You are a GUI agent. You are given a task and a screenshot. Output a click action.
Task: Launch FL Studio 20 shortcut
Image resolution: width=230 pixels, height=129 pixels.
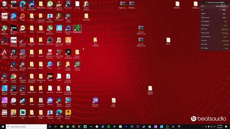click(x=59, y=17)
